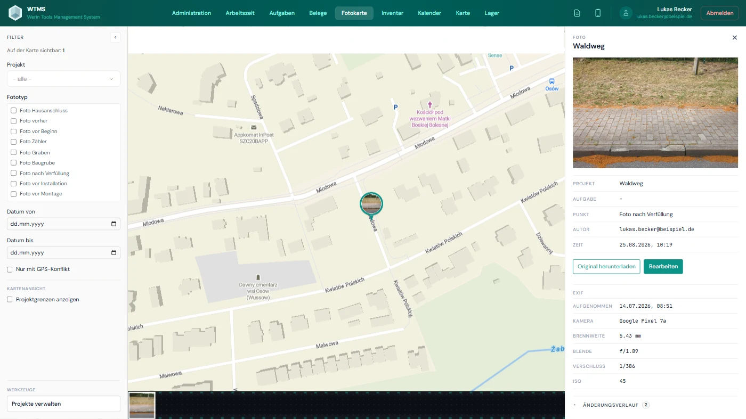This screenshot has width=746, height=419.
Task: Click the Dawny cmentarz cemetery map icon
Action: (258, 277)
